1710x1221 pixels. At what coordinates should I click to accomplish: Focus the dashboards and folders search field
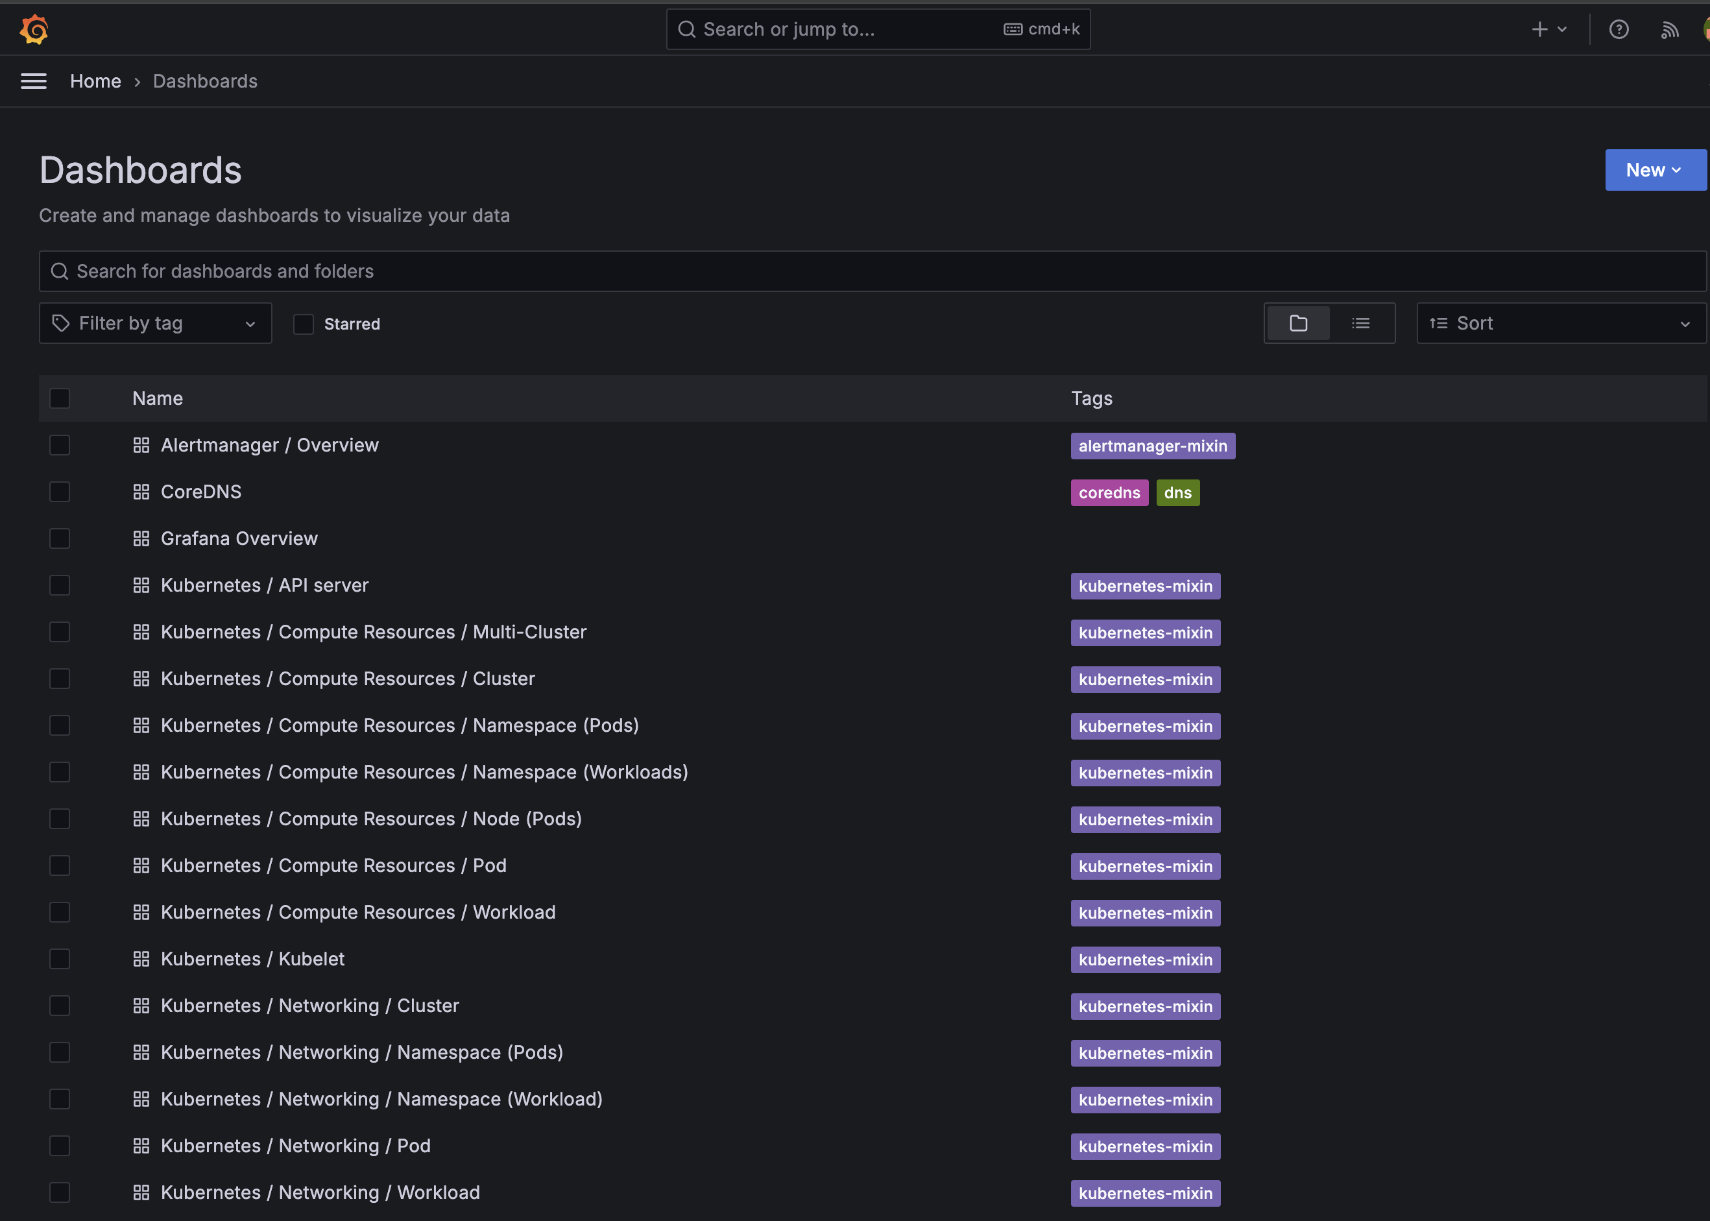(872, 271)
